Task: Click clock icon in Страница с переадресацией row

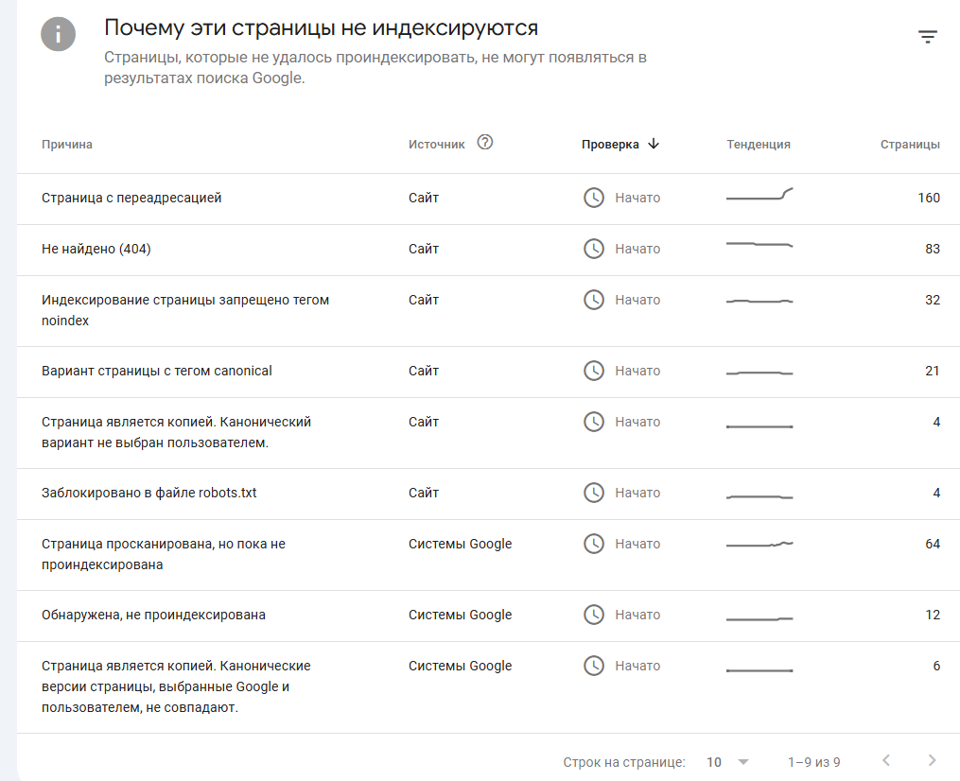Action: [x=593, y=198]
